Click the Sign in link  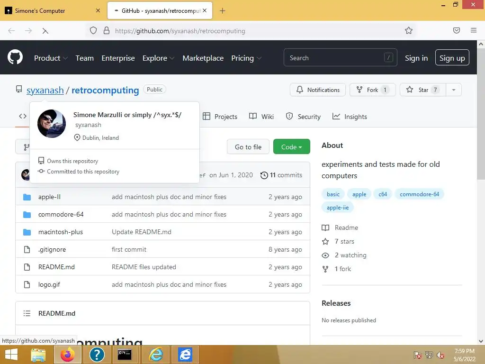point(416,58)
